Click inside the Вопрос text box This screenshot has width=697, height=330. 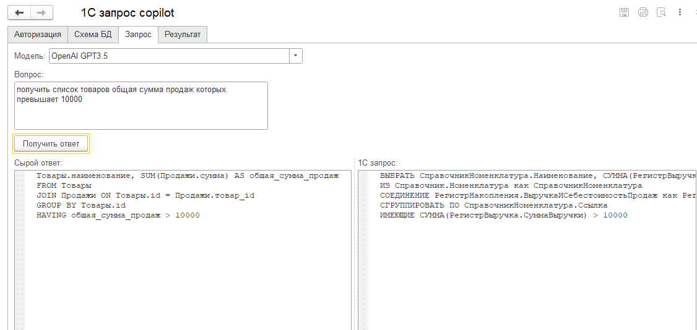141,106
